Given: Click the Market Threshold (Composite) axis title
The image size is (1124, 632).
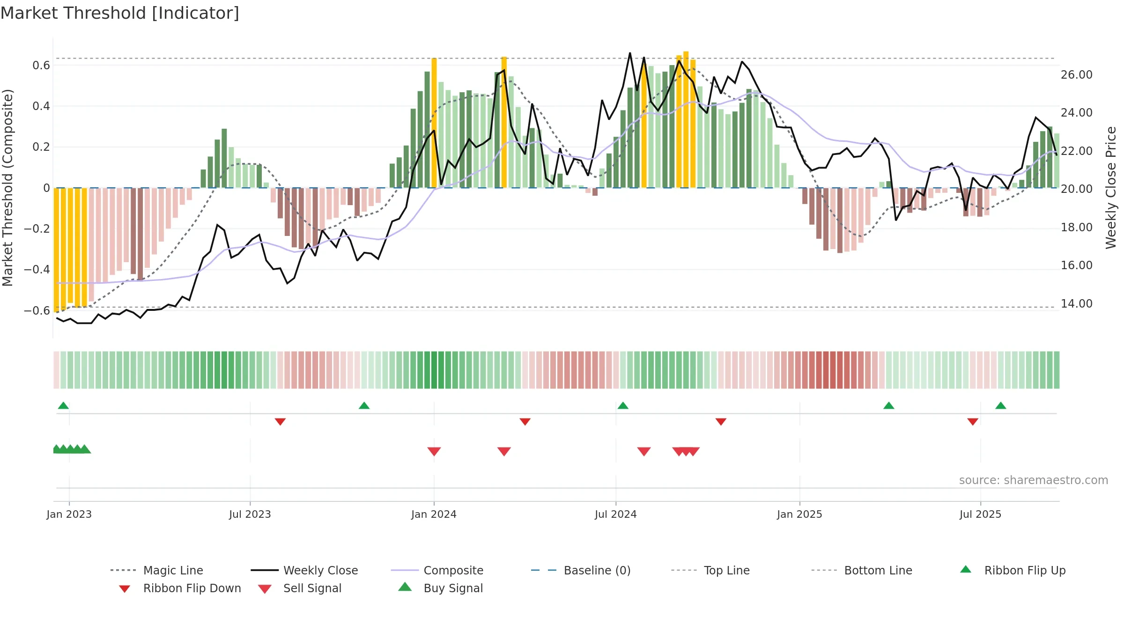Looking at the screenshot, I should 7,188.
